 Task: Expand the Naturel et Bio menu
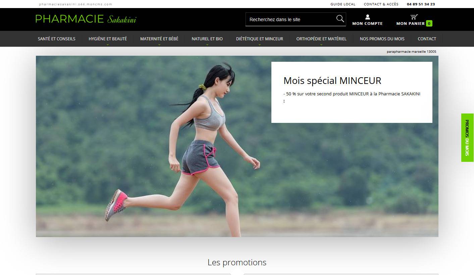[x=207, y=39]
